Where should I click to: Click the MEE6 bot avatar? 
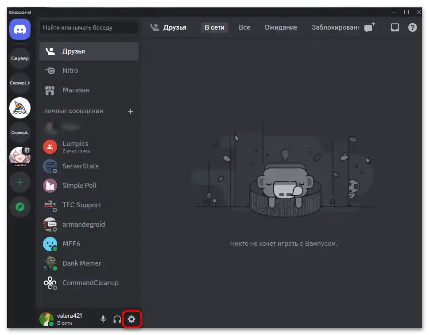click(50, 244)
